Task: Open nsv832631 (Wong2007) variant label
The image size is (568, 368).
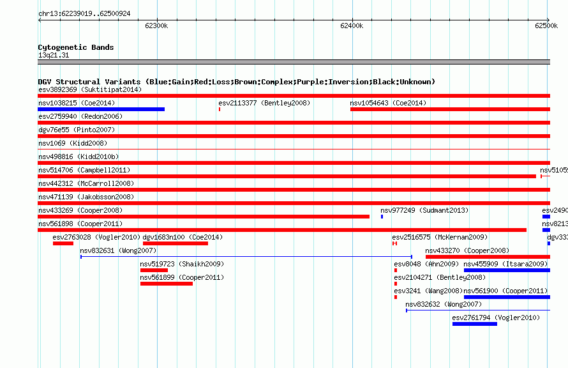Action: tap(118, 250)
